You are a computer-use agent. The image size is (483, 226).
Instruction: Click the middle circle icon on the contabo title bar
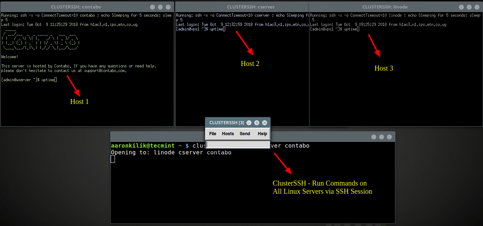[x=160, y=7]
